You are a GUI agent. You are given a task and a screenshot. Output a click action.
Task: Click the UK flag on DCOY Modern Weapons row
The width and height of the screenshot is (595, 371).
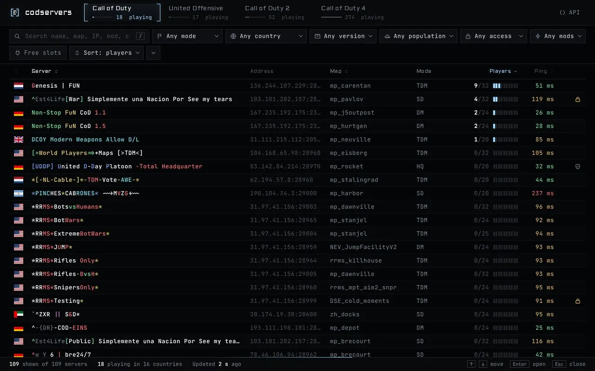[19, 140]
